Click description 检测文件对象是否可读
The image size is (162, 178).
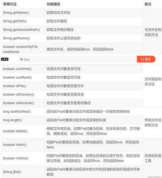coord(63,77)
